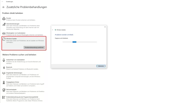The height and width of the screenshot is (103, 183).
Task: Click the Zusätzliche Problembehandlungen heading
Action: pyautogui.click(x=27, y=7)
